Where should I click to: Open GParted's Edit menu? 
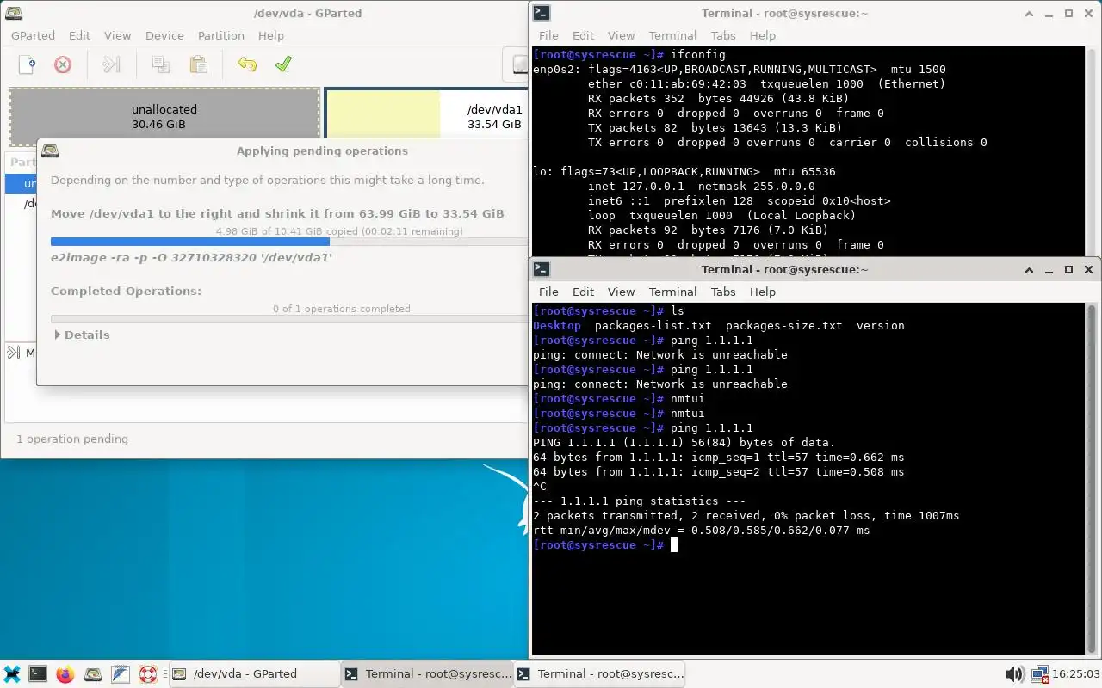pyautogui.click(x=79, y=35)
